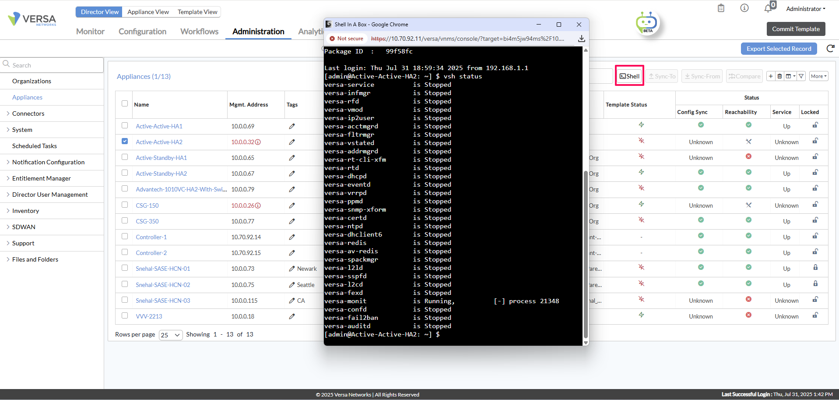Open Organizations in the sidebar
The height and width of the screenshot is (400, 839).
coord(32,81)
